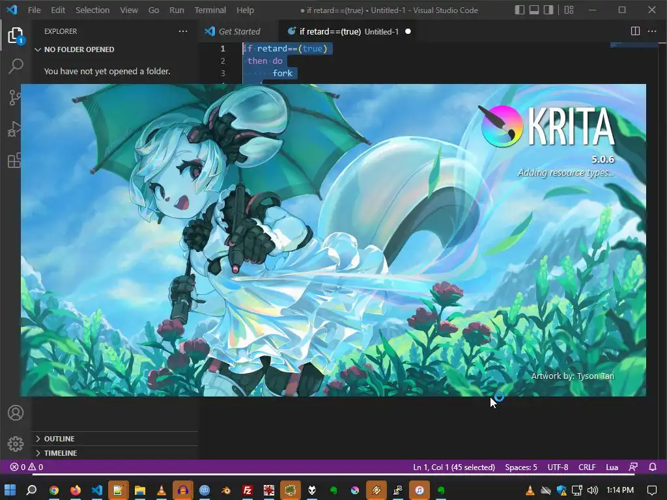
Task: Open FileZilla from the taskbar
Action: pyautogui.click(x=247, y=490)
